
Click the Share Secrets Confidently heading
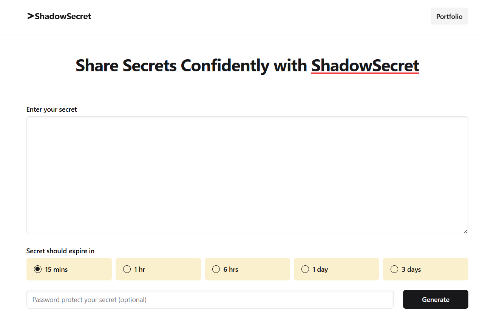[191, 65]
